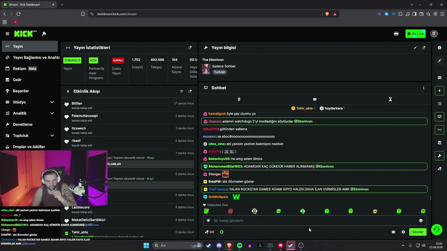The height and width of the screenshot is (251, 447).
Task: Open the tab search dropdown arrow
Action: [412, 5]
